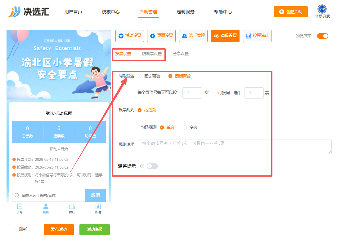Choose 多选 for 勾选规则
This screenshot has height=242, width=341.
point(185,127)
